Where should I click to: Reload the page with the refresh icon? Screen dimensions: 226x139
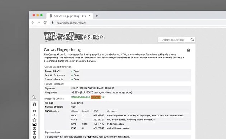(x=45, y=23)
